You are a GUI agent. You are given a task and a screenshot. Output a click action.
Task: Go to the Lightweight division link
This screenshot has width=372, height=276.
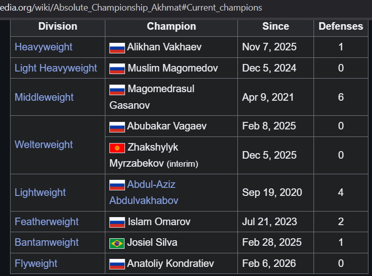pos(40,192)
